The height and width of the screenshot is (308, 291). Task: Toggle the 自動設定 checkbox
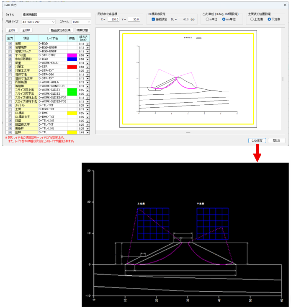153,19
